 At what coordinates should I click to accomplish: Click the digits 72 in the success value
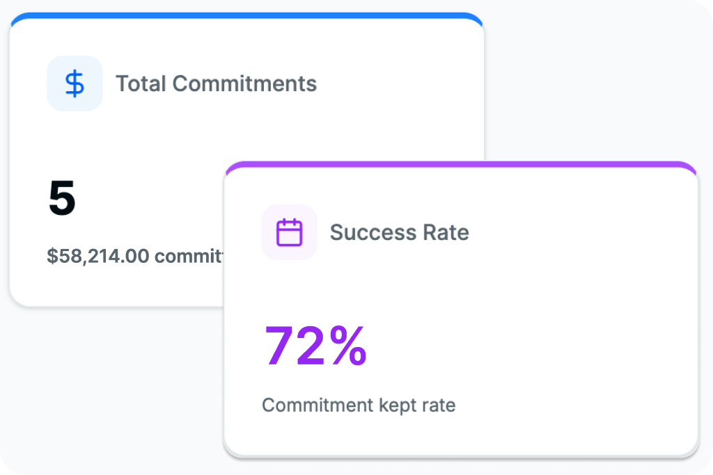pyautogui.click(x=295, y=346)
